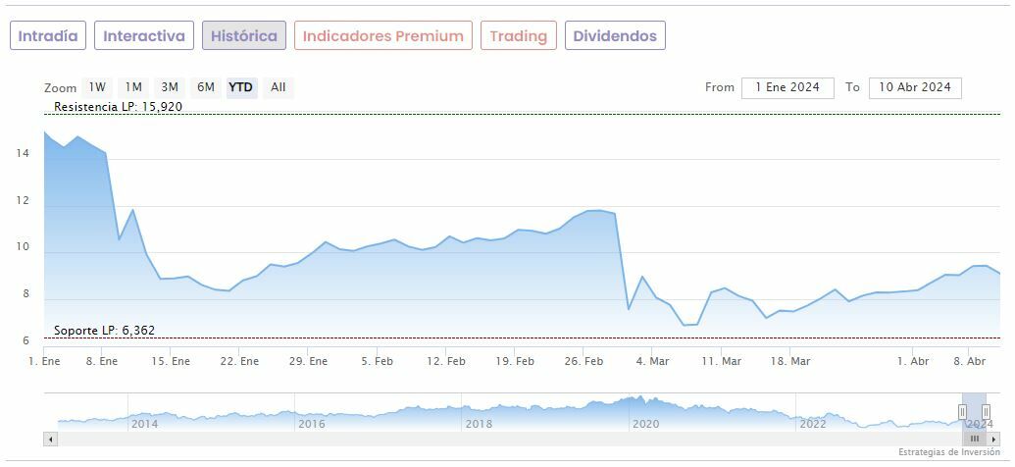Click the navigator scrollbar right arrow
This screenshot has width=1015, height=467.
[993, 439]
